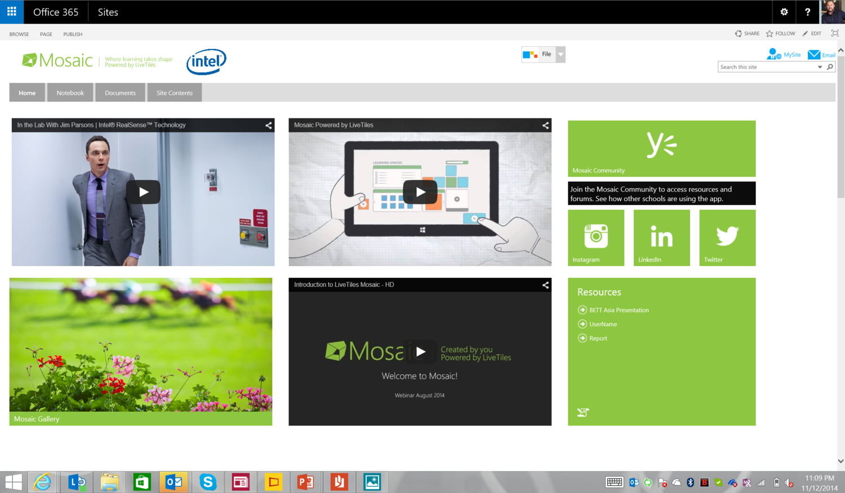Open the Site Contents navigation tab

(175, 92)
